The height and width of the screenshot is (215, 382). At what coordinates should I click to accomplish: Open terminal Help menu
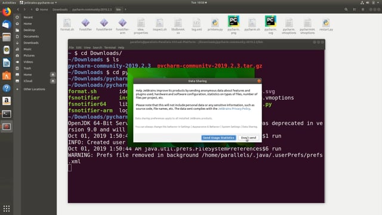click(x=121, y=48)
